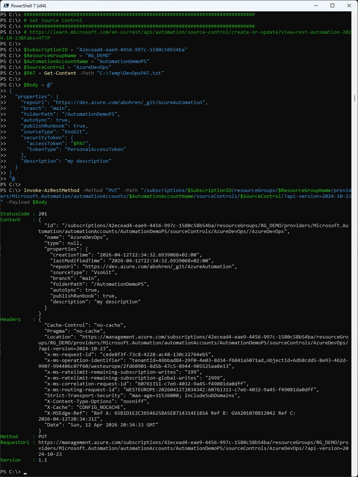Screen dimensions: 358x477
Task: Minimize the PowerShell 7 window
Action: [x=316, y=5]
